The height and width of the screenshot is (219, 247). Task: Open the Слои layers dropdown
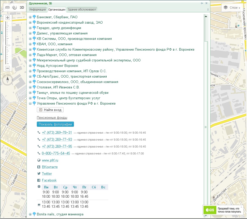click(x=232, y=7)
